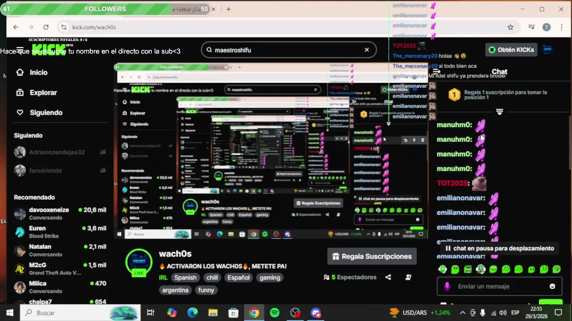The image size is (572, 321).
Task: Click the wach0s live avatar
Action: pos(139,262)
